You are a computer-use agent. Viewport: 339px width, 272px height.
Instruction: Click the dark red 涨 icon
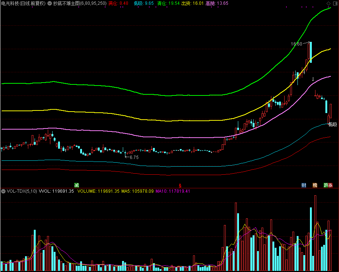point(330,185)
